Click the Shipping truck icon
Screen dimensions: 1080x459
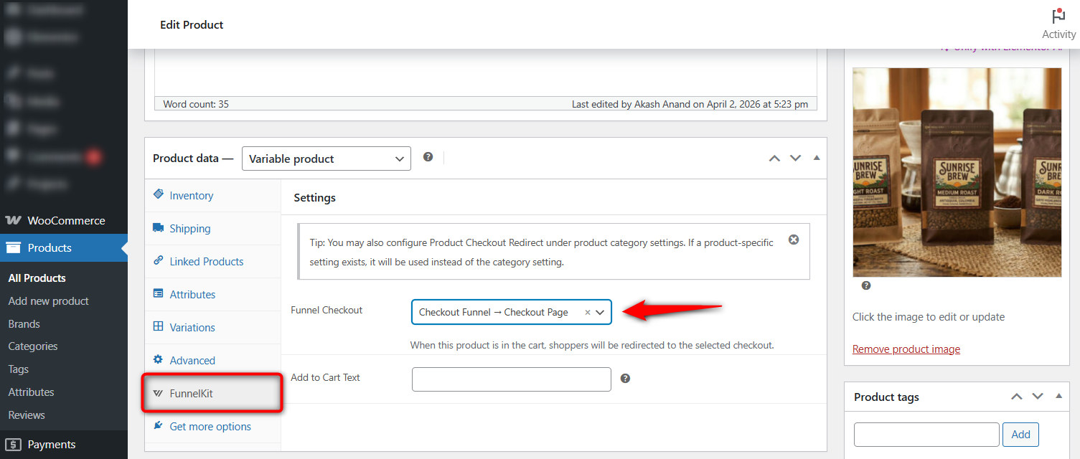coord(158,228)
